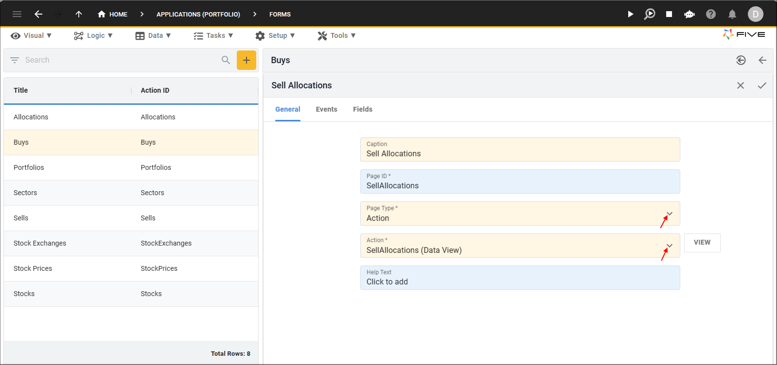Select the Sells row

[131, 218]
